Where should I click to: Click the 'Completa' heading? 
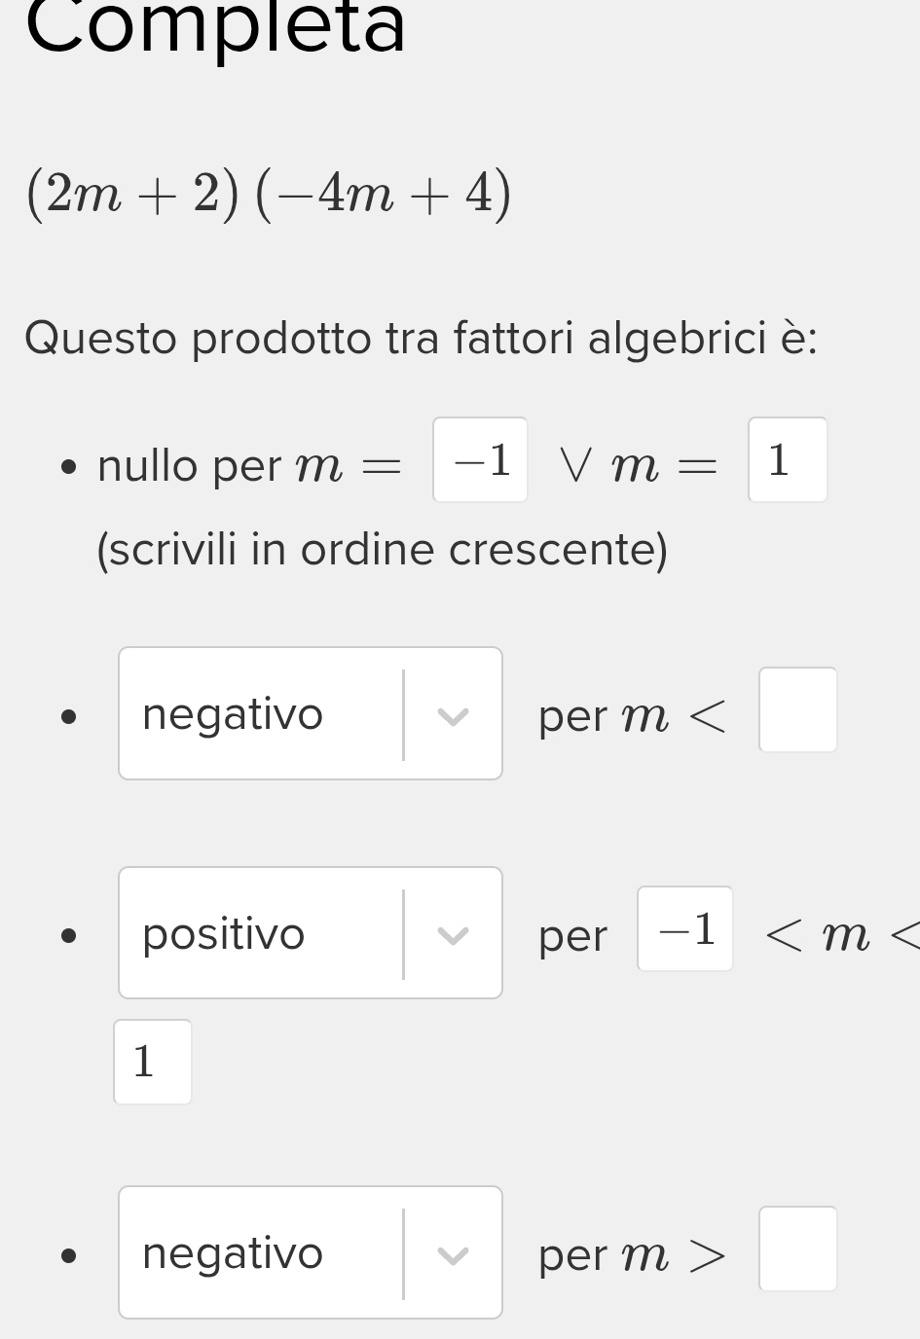pos(215,28)
